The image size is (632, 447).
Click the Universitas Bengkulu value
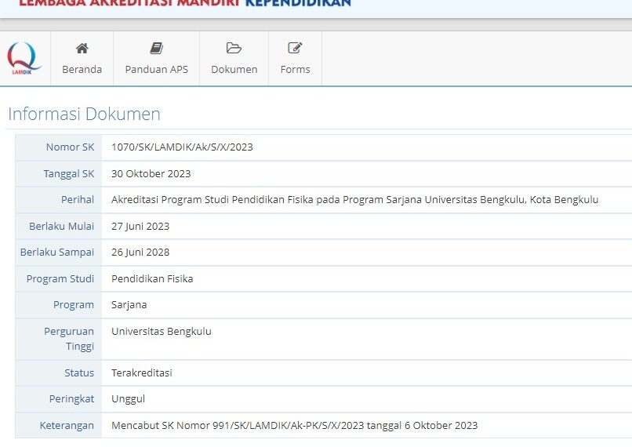[162, 331]
